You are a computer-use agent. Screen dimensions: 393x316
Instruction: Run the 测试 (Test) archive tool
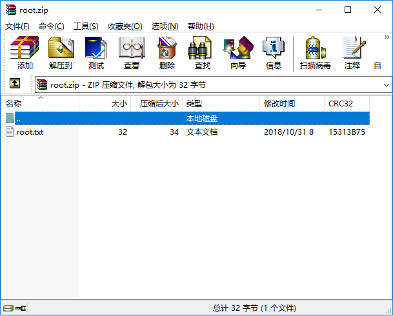96,53
